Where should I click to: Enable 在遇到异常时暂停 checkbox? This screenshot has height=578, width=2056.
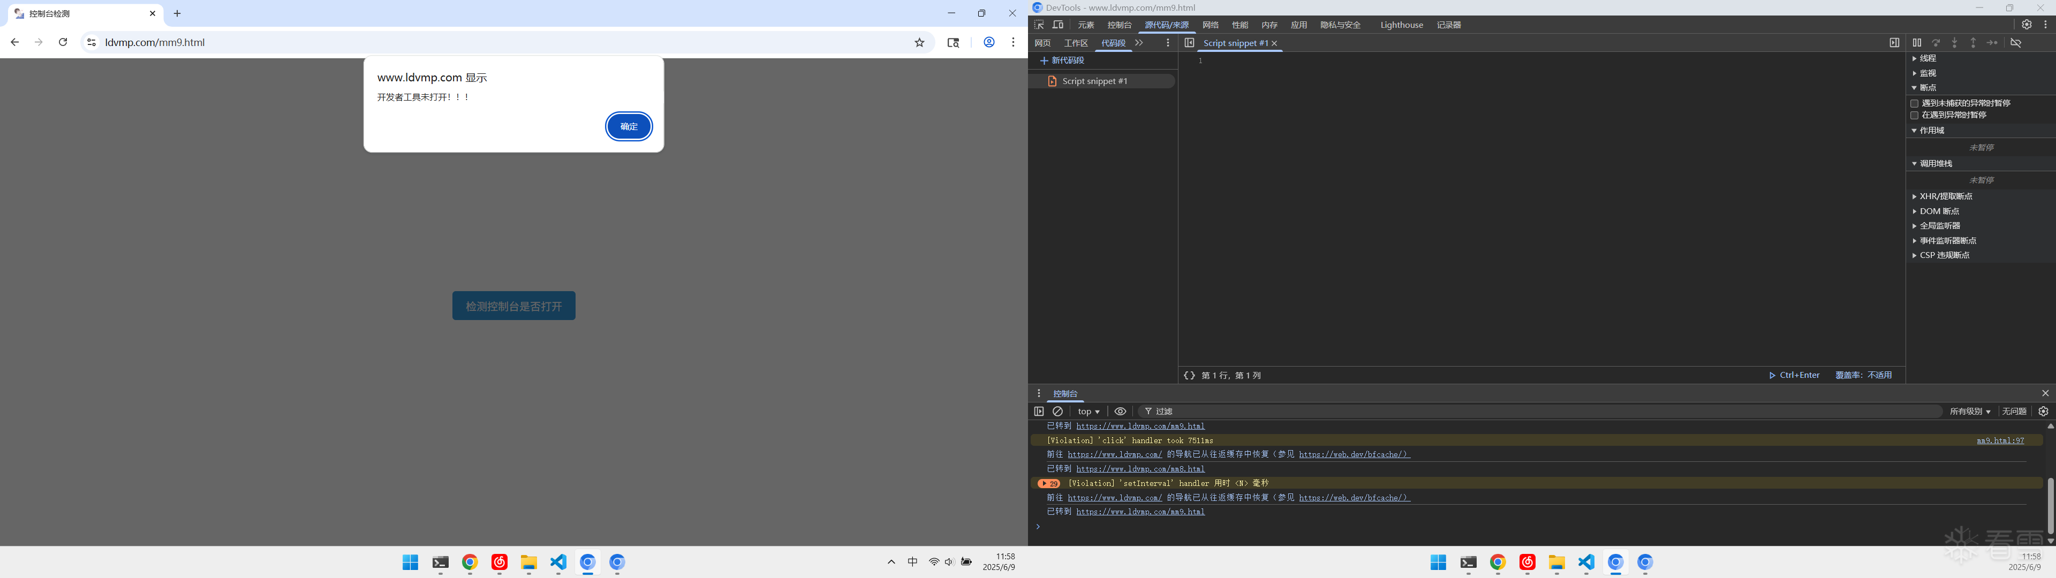click(x=1914, y=115)
